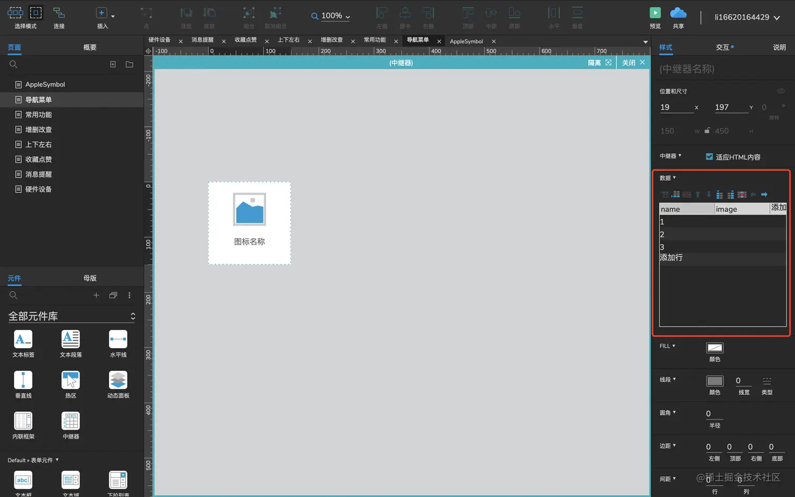Click the add folder icon
Image resolution: width=795 pixels, height=497 pixels.
(x=129, y=64)
